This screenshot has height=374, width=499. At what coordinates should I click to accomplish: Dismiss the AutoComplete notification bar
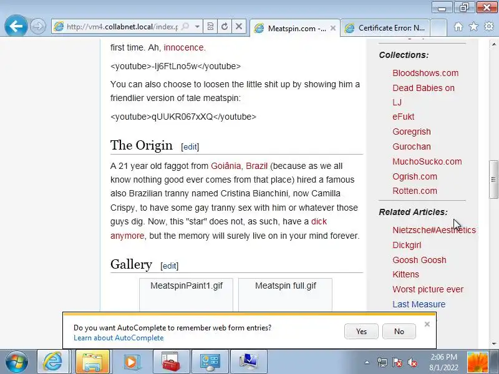427,324
